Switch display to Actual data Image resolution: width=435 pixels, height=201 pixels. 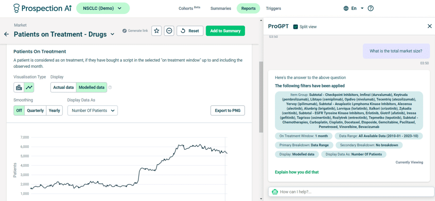pos(63,87)
